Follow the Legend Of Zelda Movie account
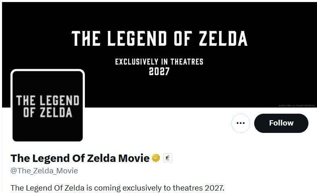 [x=281, y=123]
